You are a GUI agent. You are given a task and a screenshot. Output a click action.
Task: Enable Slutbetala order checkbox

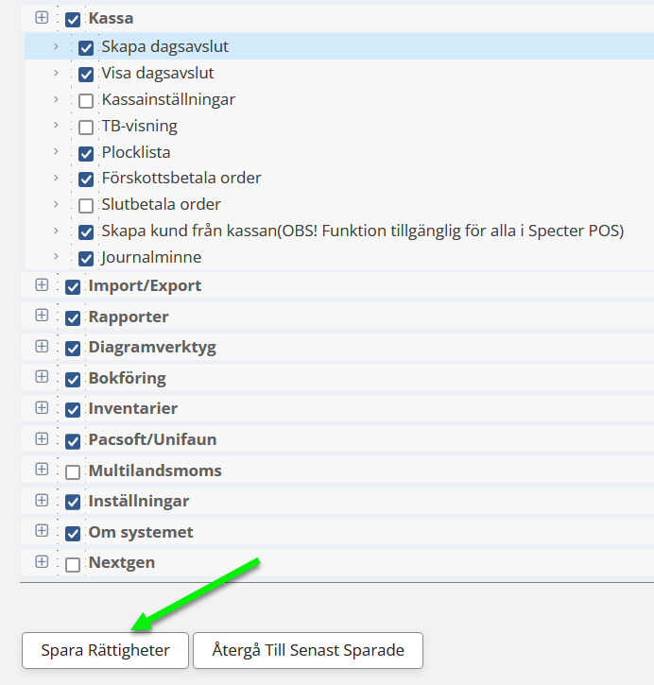[86, 205]
